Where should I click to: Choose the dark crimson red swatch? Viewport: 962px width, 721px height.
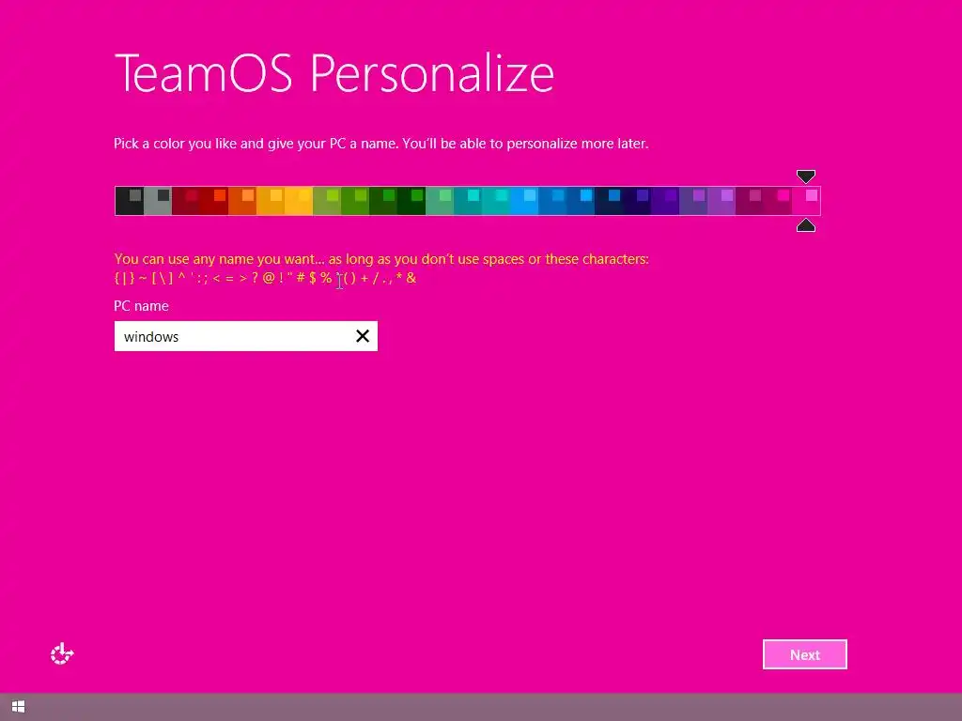pos(186,201)
